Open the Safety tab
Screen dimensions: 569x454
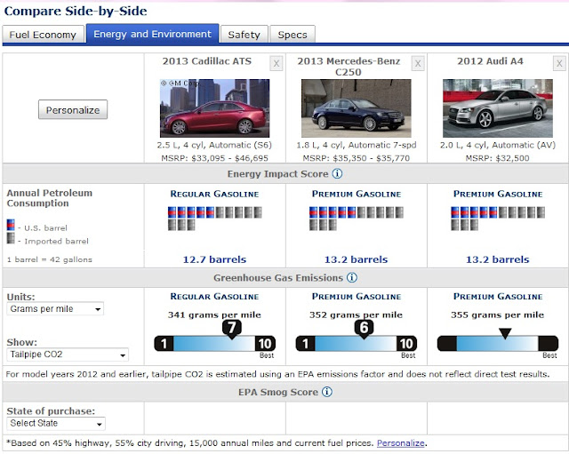(244, 35)
